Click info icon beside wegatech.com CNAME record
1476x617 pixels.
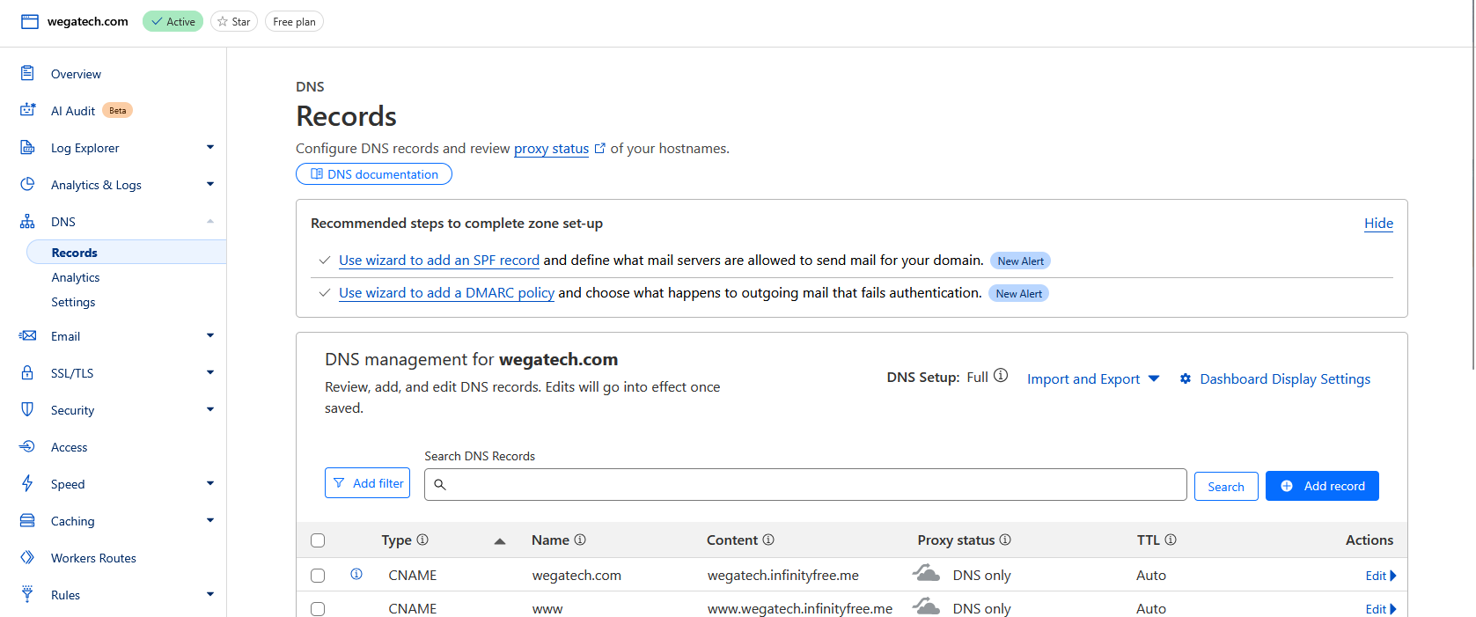(356, 574)
